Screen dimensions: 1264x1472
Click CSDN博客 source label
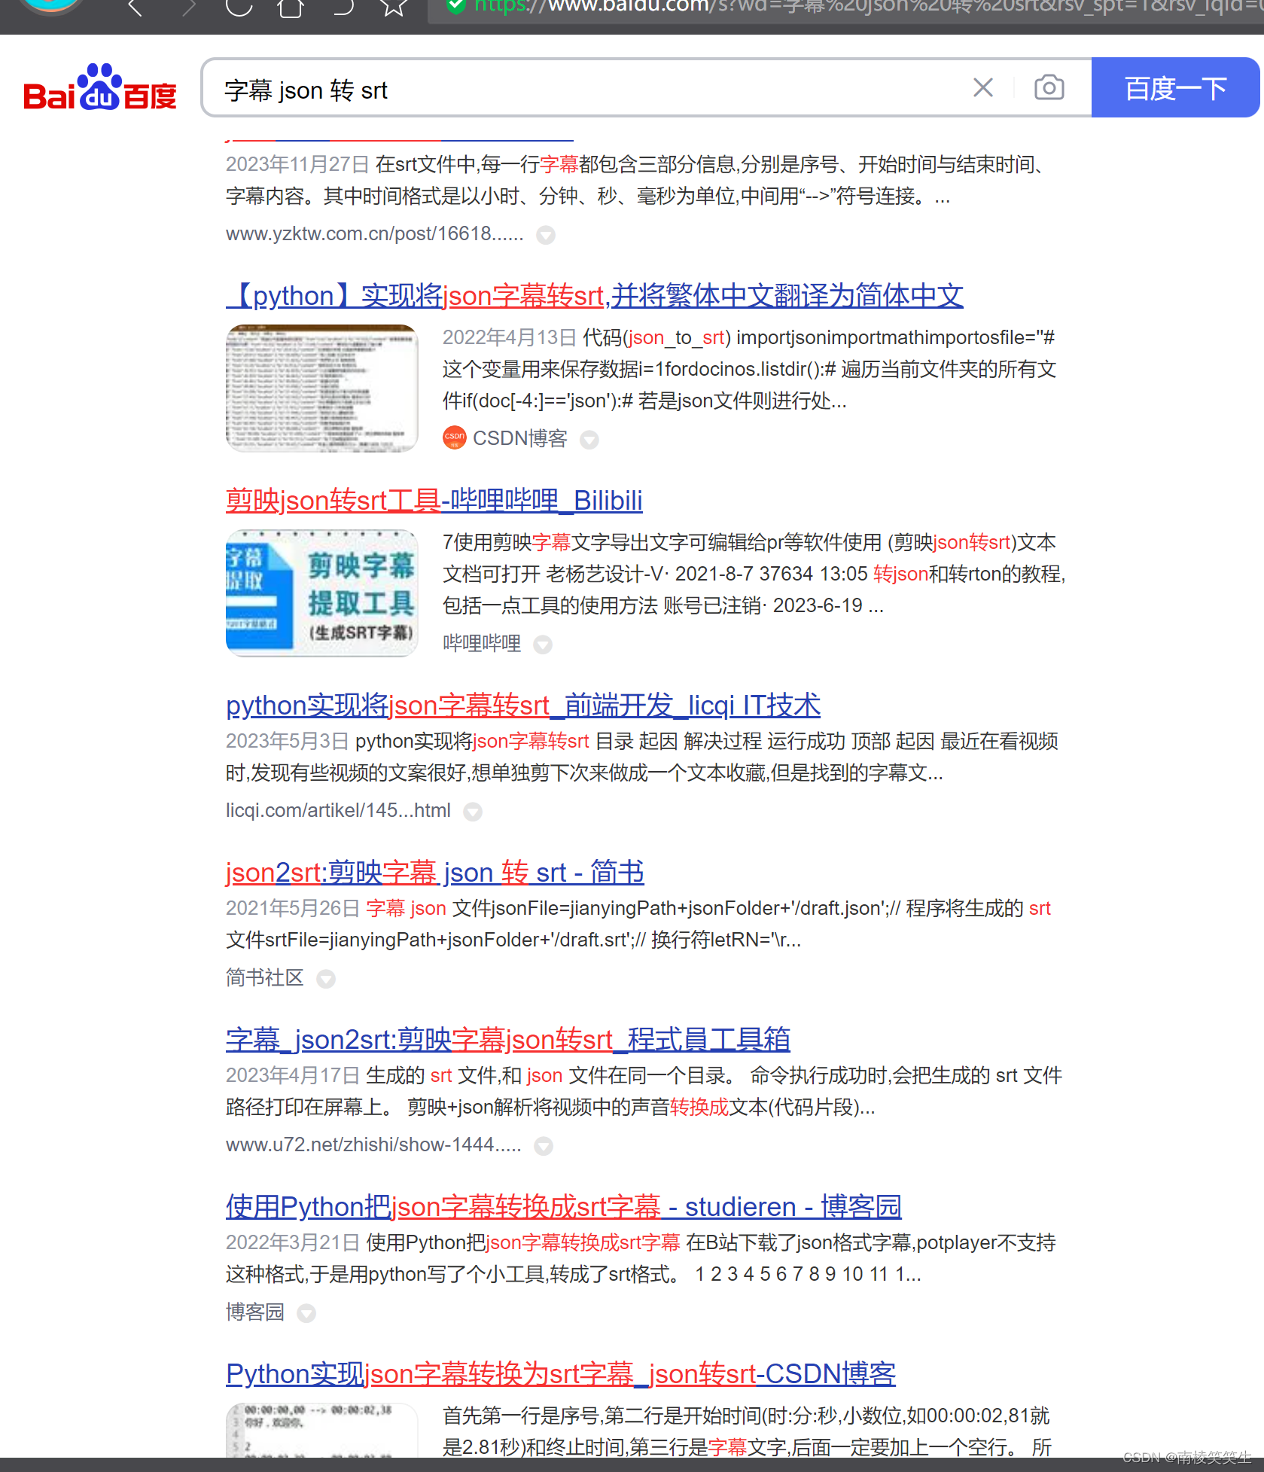(519, 439)
